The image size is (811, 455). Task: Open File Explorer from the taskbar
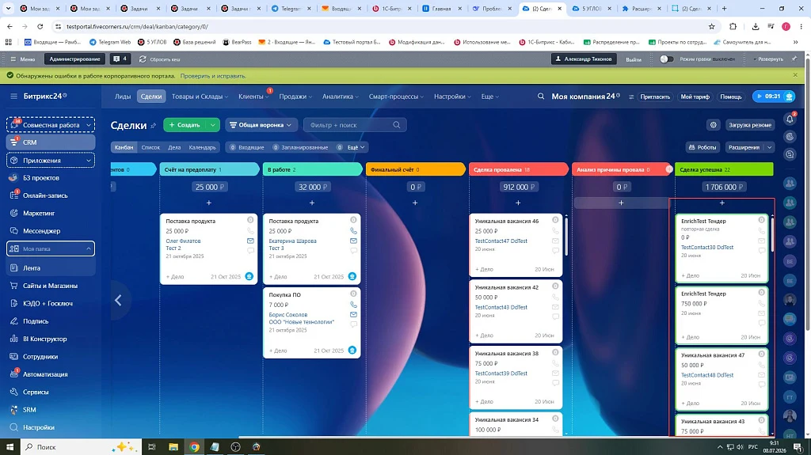pyautogui.click(x=173, y=447)
